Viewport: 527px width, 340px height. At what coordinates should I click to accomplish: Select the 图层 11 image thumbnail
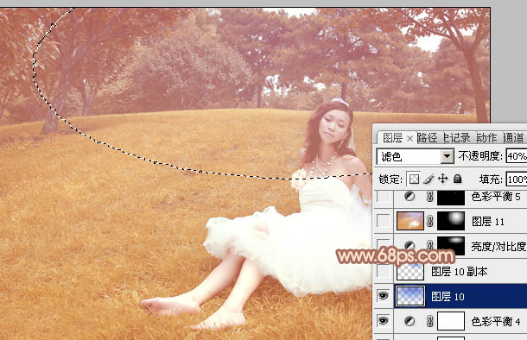coord(410,221)
